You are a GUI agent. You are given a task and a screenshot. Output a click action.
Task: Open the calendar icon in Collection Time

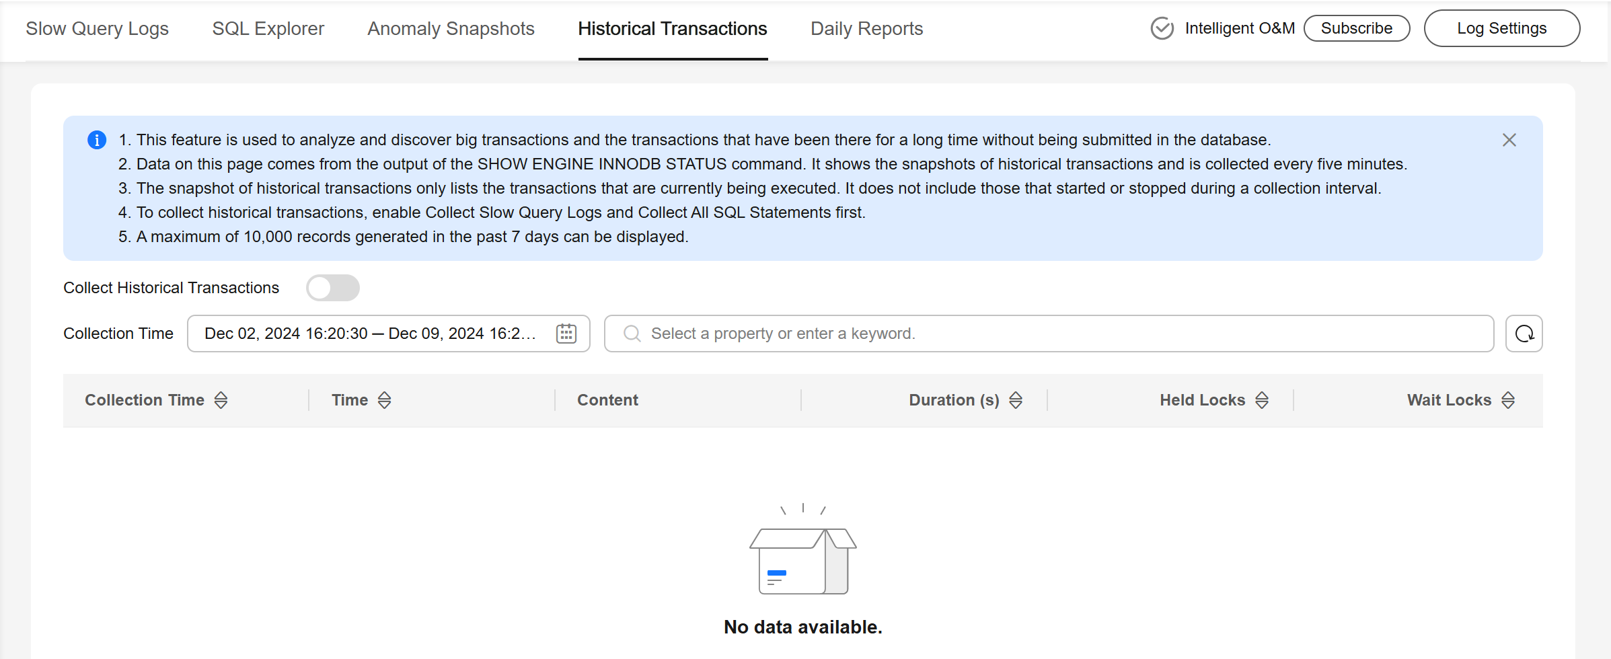tap(566, 334)
